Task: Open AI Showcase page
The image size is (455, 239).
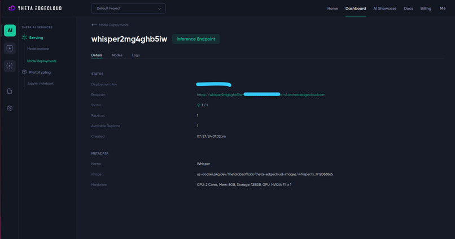Action: pyautogui.click(x=385, y=8)
